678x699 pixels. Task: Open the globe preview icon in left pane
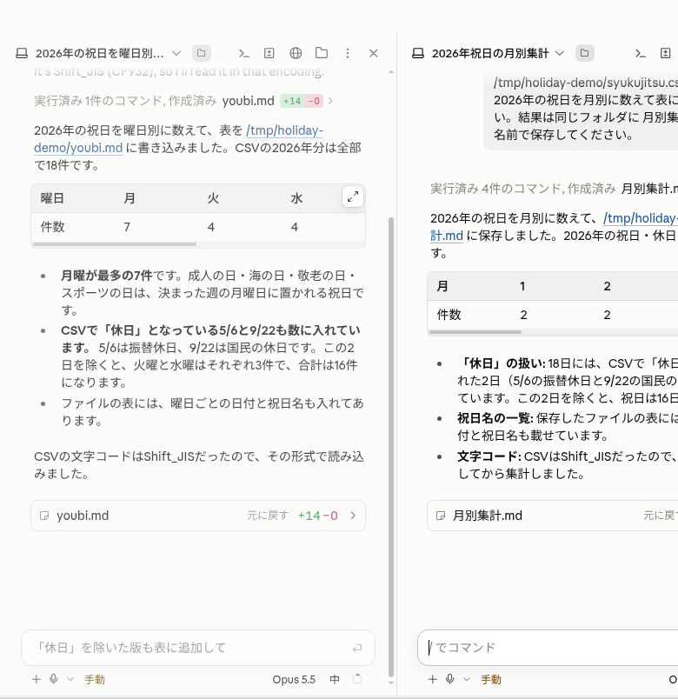(296, 54)
